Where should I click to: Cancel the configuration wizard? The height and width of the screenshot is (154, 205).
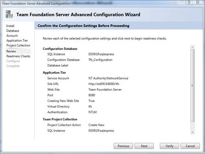190,146
